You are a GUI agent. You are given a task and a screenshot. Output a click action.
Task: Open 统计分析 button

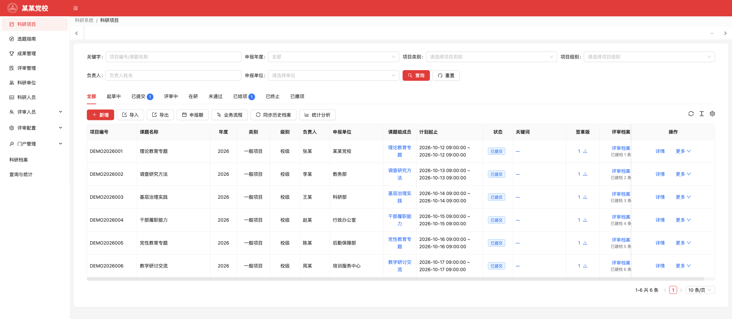[x=317, y=115]
